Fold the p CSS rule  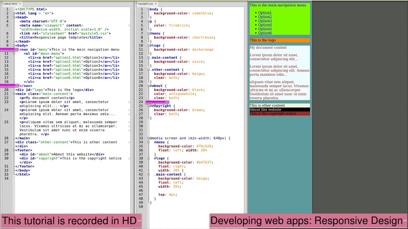click(149, 21)
